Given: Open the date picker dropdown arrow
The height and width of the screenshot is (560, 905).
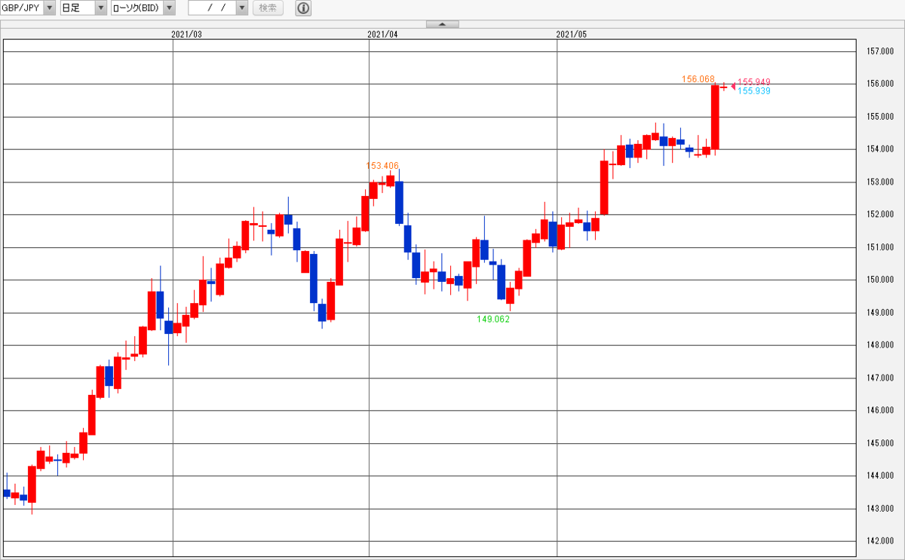Looking at the screenshot, I should (x=241, y=8).
